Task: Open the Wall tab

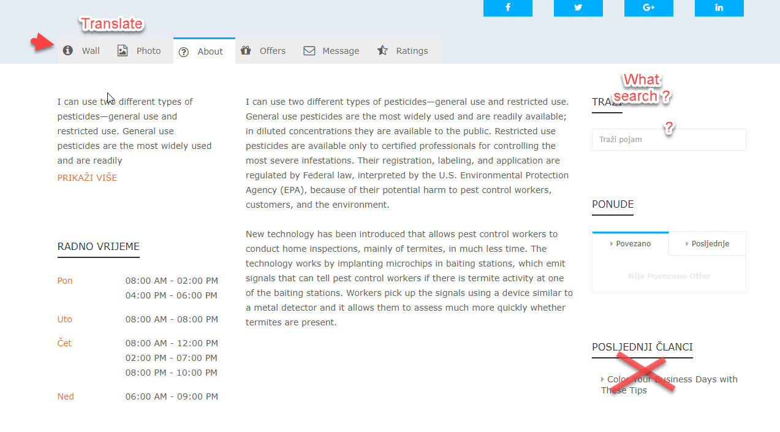Action: click(90, 51)
